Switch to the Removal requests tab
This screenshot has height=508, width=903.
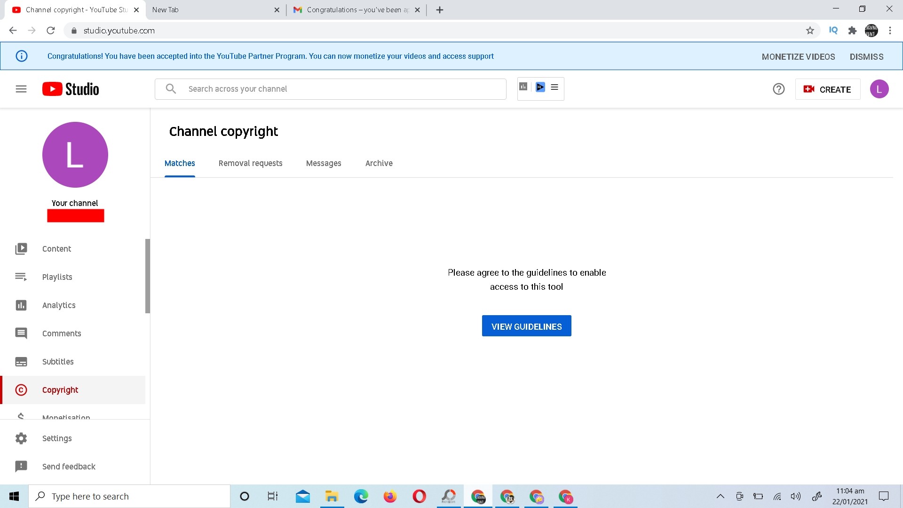click(x=251, y=163)
